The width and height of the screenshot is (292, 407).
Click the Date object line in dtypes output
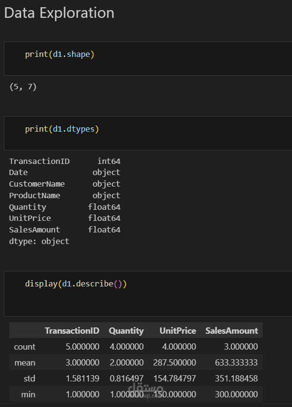(65, 173)
